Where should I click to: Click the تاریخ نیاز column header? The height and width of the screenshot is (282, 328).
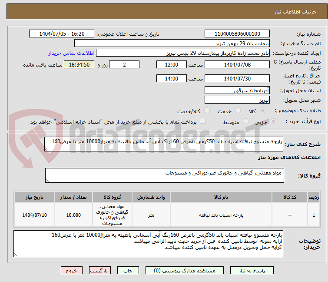(x=34, y=197)
